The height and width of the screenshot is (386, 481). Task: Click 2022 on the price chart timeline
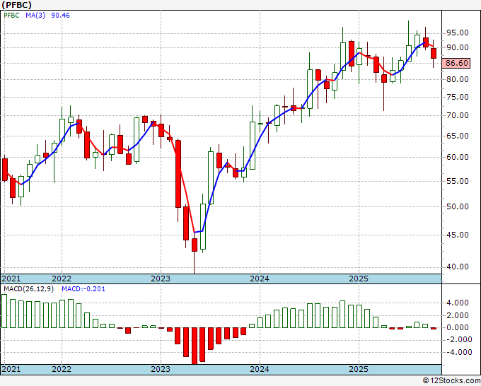tap(62, 279)
